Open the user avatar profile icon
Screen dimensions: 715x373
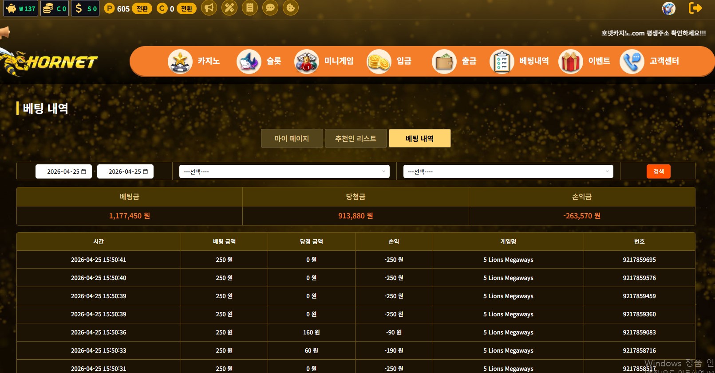[x=669, y=8]
